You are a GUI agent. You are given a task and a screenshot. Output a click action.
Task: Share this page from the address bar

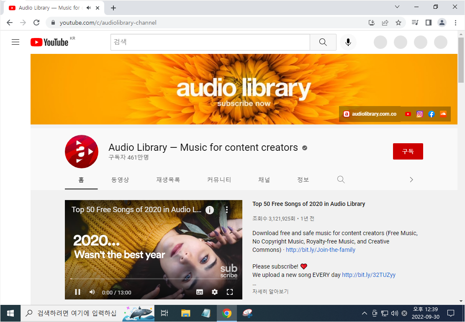(385, 23)
